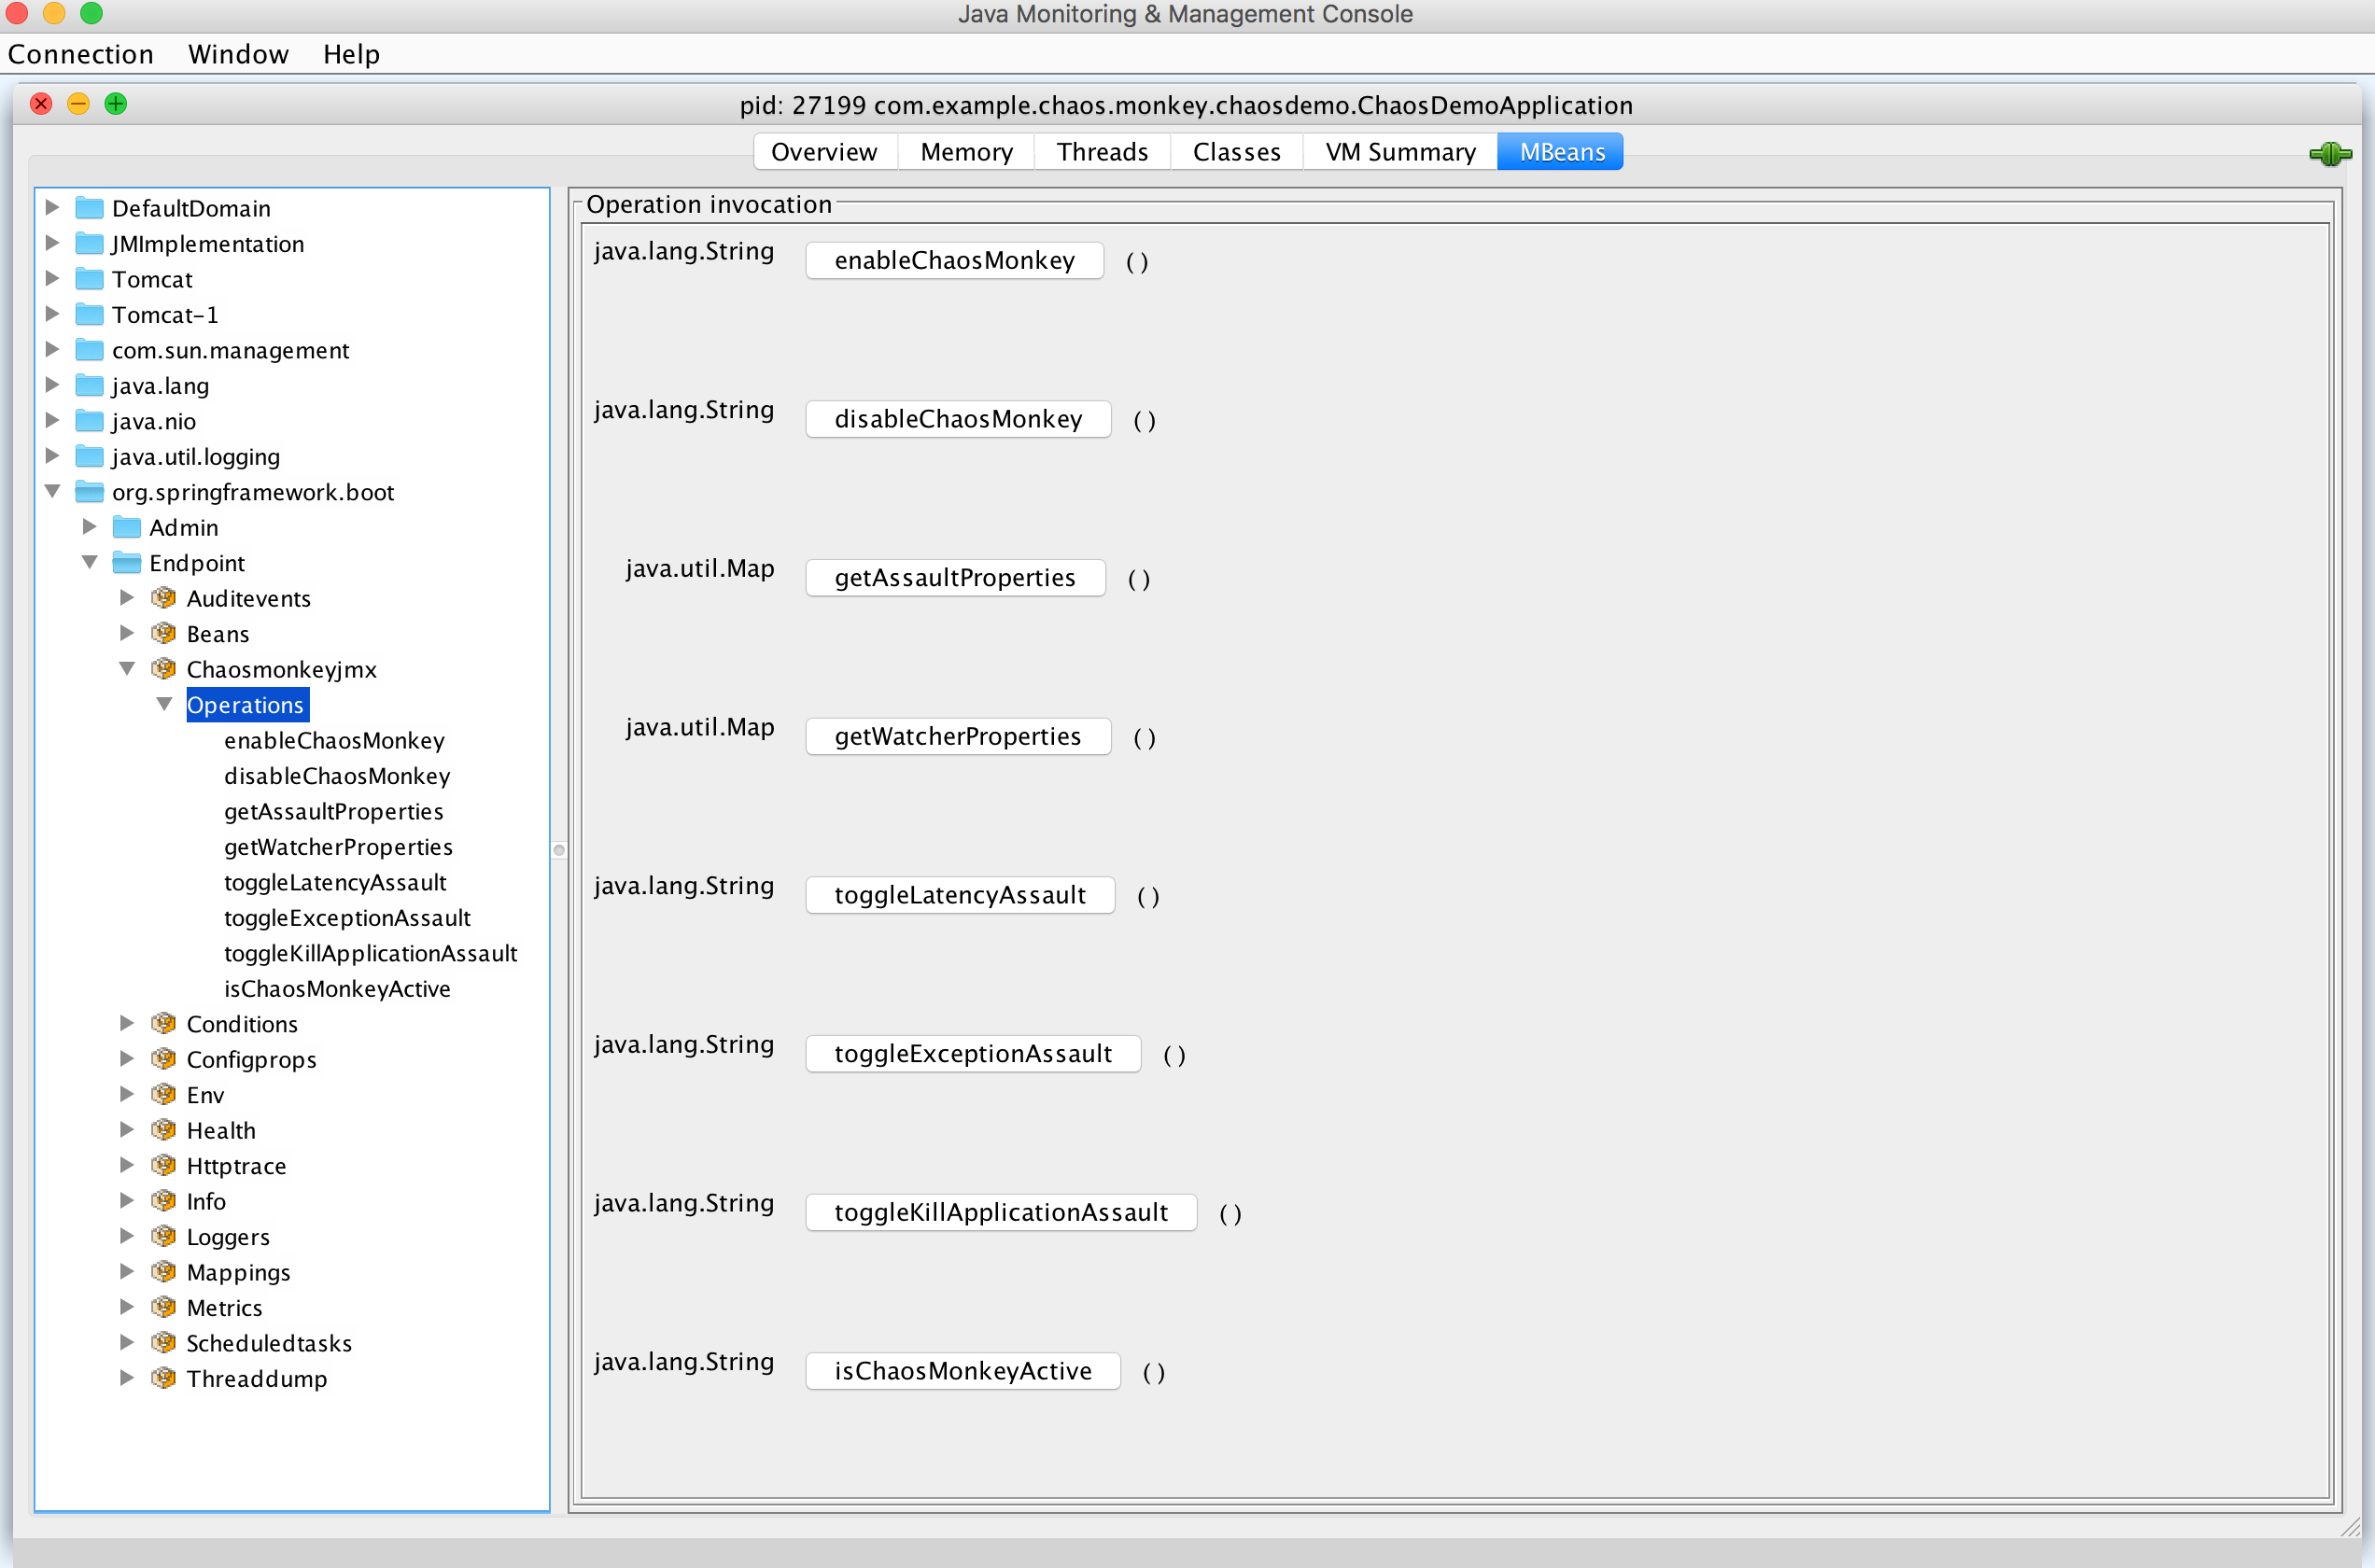Image resolution: width=2375 pixels, height=1568 pixels.
Task: Collapse the org.springframework.boot tree node
Action: 53,491
